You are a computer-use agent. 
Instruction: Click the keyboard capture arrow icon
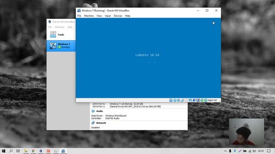pos(205,100)
